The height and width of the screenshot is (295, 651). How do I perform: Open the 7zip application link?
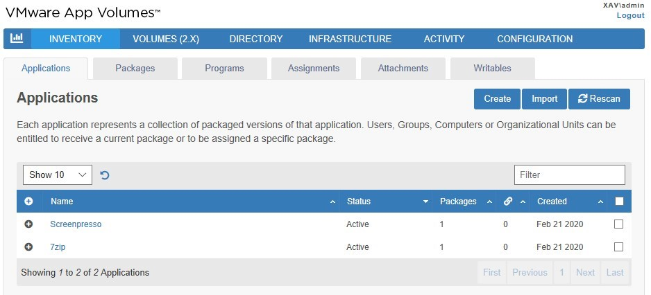[x=58, y=247]
